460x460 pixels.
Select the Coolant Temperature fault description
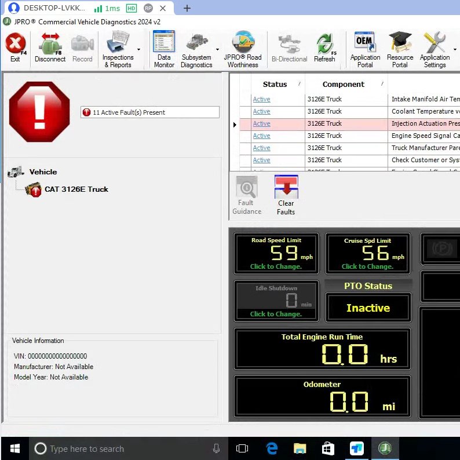coord(424,111)
